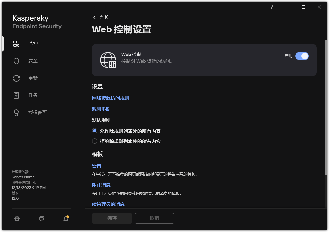Click the 安全 shield icon in sidebar

pyautogui.click(x=16, y=61)
